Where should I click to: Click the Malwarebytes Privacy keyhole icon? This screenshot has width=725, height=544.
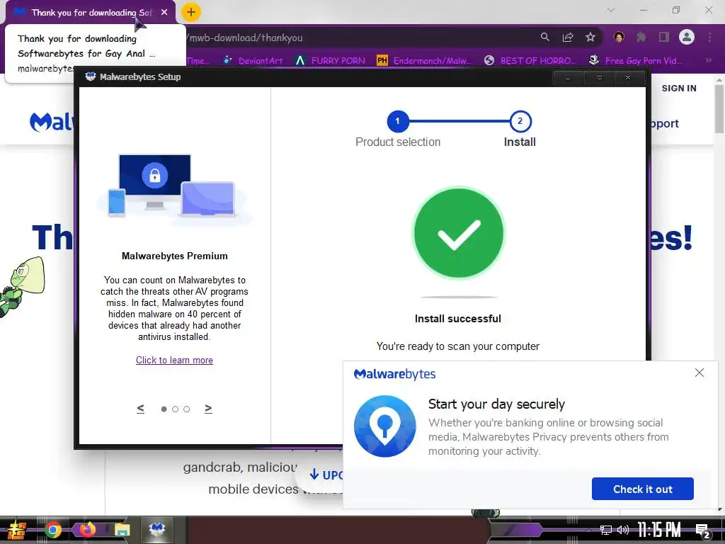(x=384, y=426)
